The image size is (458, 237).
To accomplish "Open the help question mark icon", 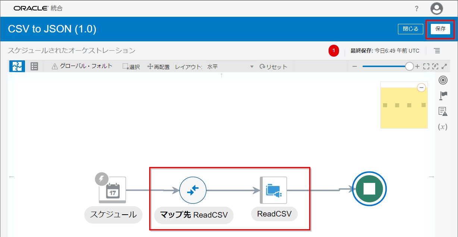I will coord(417,9).
